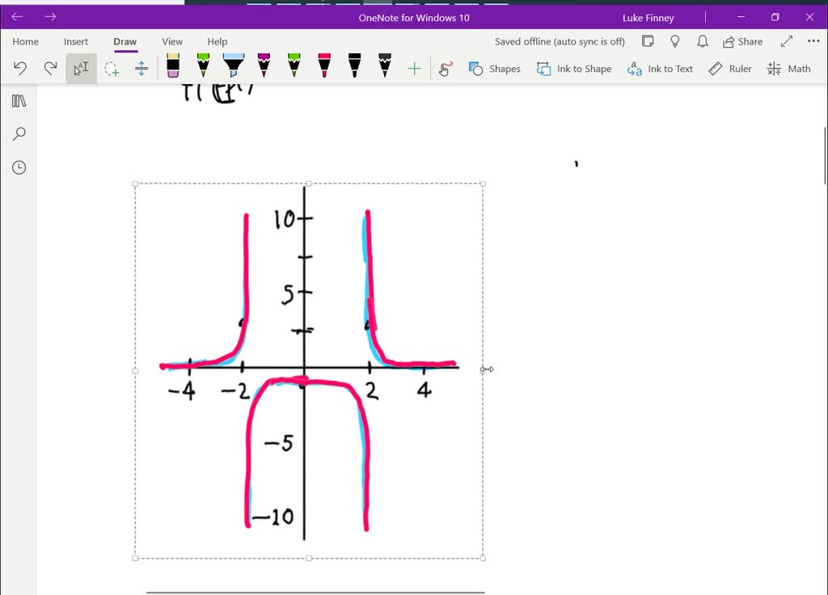Convert handwriting with Ink to Text

tap(660, 69)
